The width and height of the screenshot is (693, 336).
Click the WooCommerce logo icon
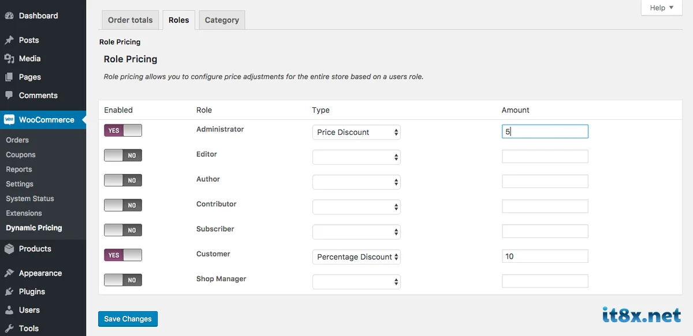pos(9,120)
